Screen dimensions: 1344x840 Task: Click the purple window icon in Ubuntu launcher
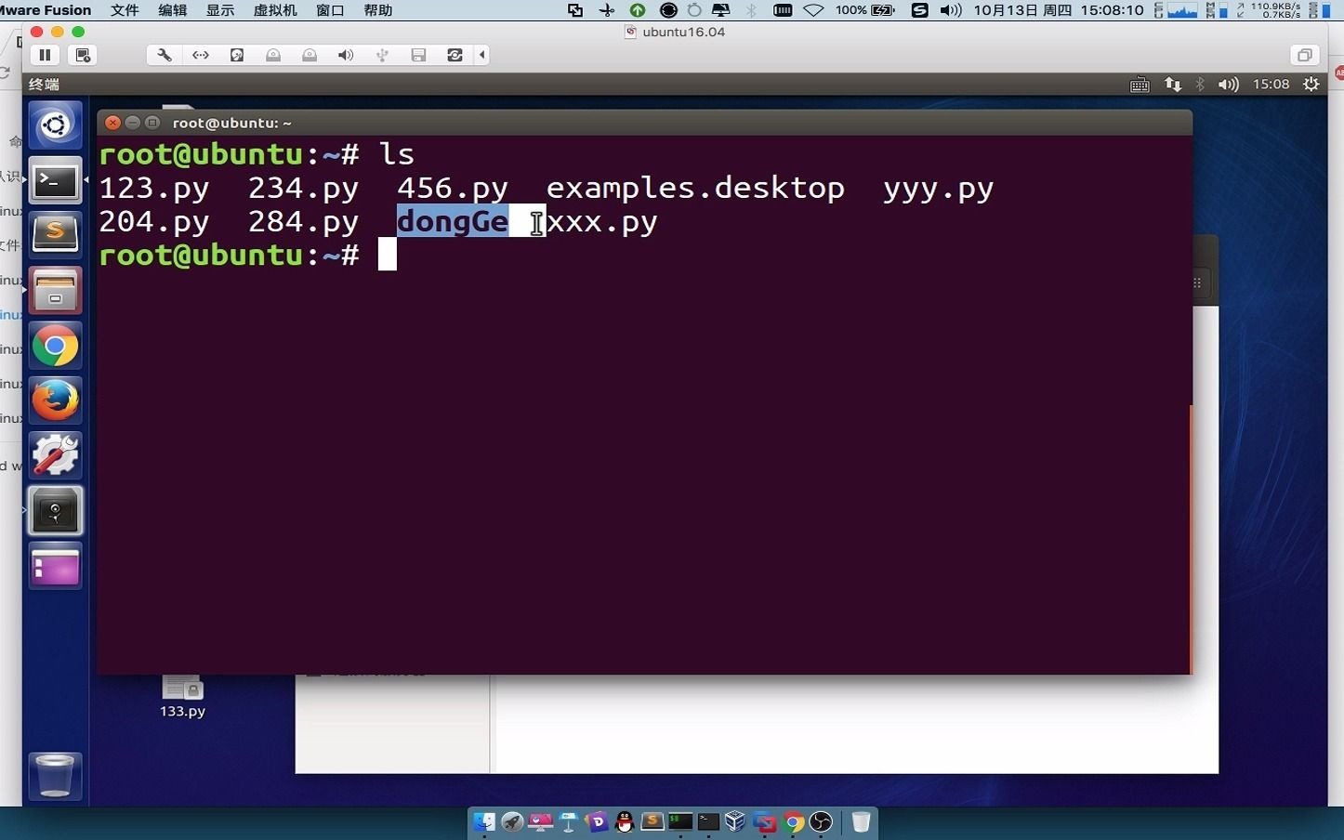tap(56, 566)
